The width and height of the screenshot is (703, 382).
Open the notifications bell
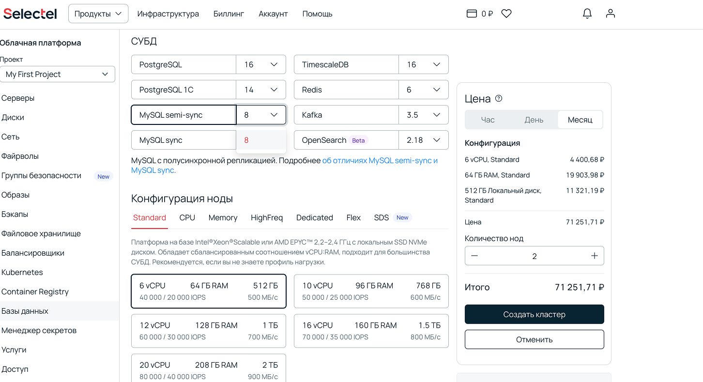(x=587, y=14)
